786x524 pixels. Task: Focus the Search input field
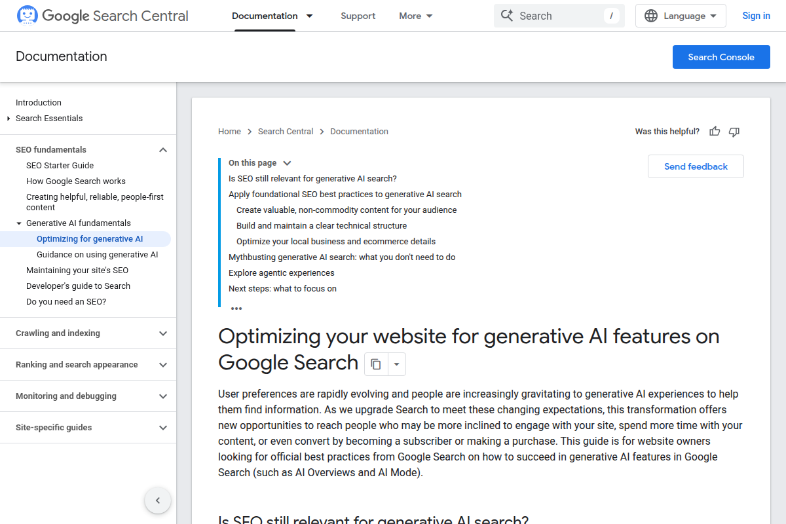pos(559,16)
